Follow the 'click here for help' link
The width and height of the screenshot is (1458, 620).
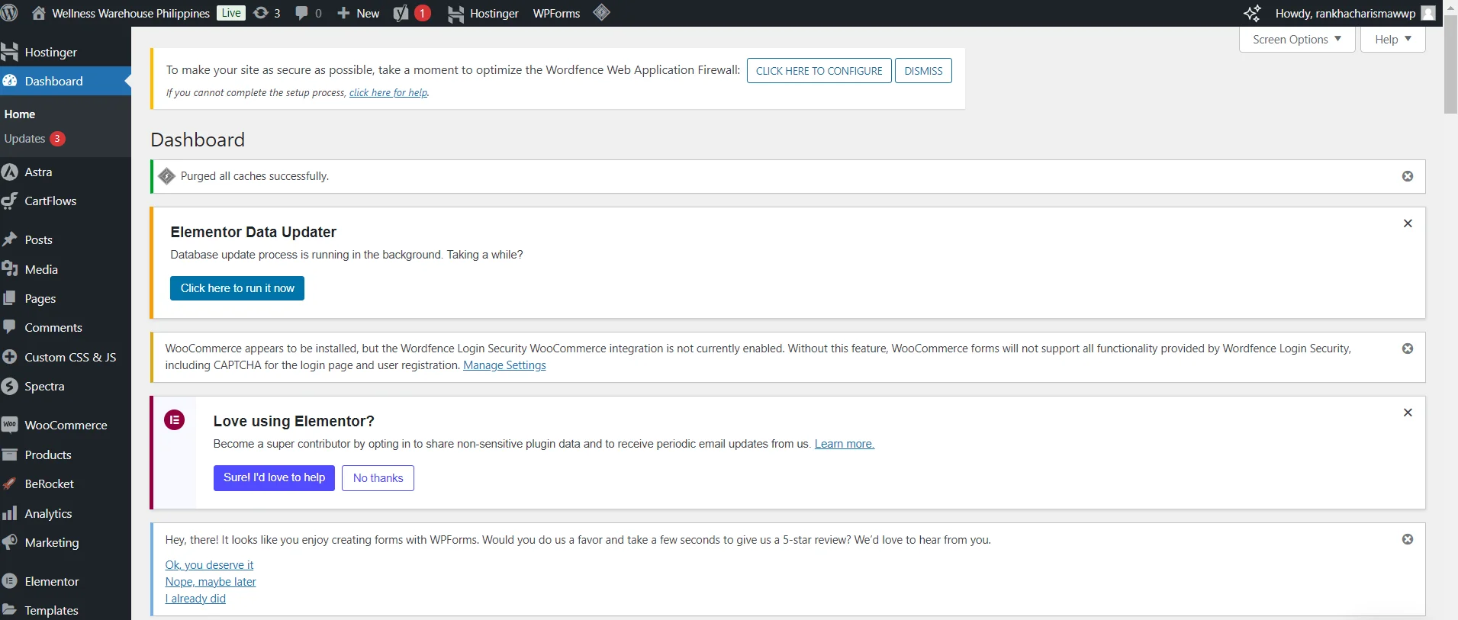(x=388, y=93)
